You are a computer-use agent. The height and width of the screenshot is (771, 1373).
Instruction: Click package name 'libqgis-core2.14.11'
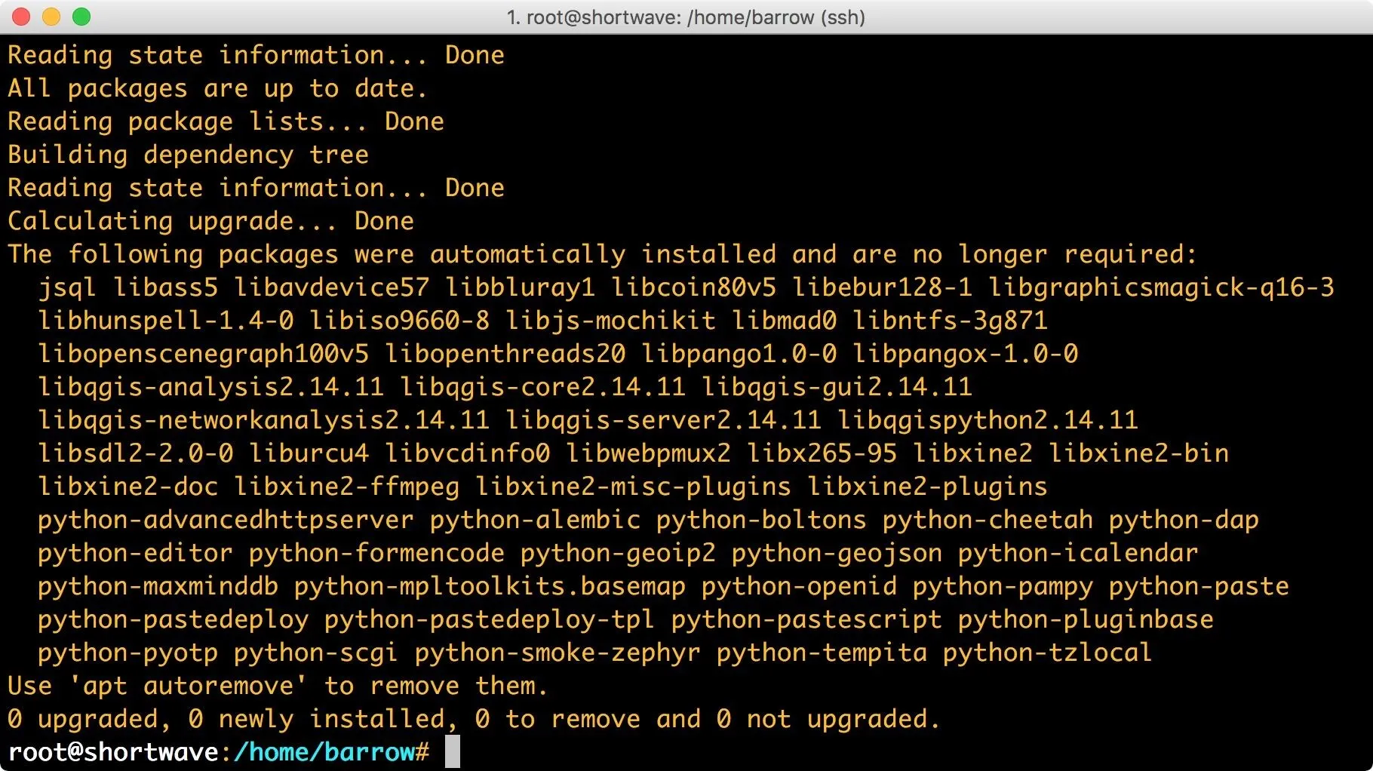coord(543,387)
